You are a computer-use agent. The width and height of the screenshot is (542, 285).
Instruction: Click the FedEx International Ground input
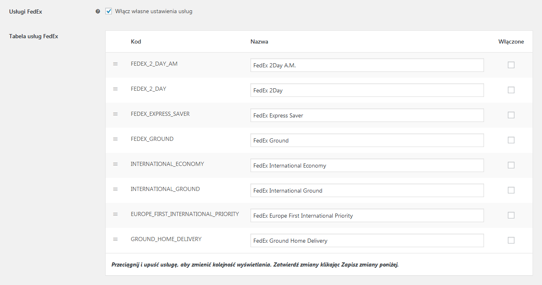click(x=367, y=190)
